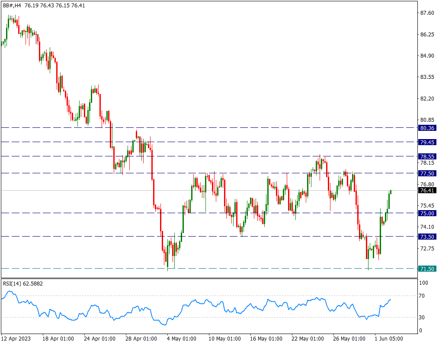Viewport: 439px width, 344px height.
Task: Click the 76.80 price axis value
Action: (427, 185)
